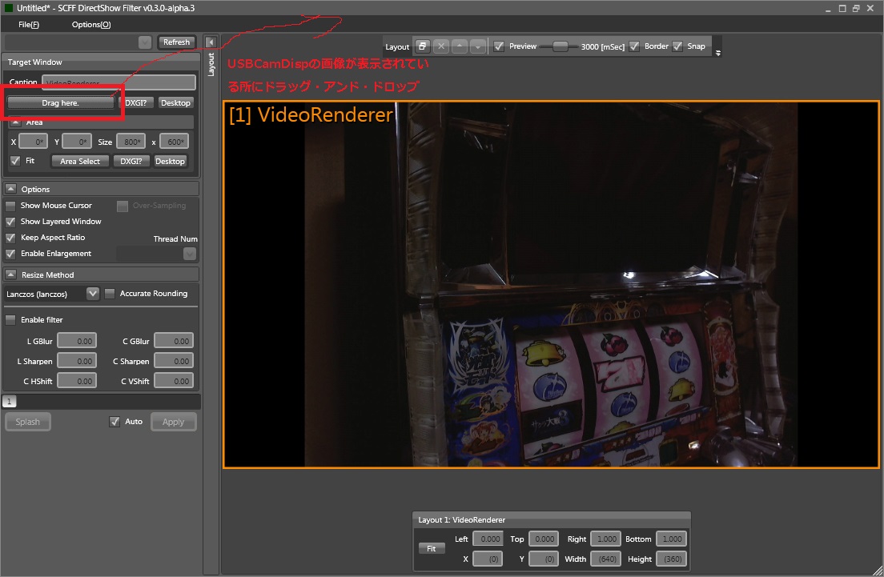Enable the Accurate Rounding checkbox

(x=110, y=294)
